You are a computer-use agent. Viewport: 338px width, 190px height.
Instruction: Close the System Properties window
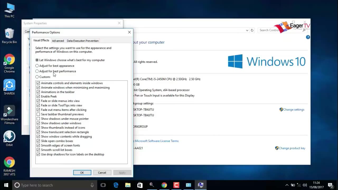click(119, 23)
